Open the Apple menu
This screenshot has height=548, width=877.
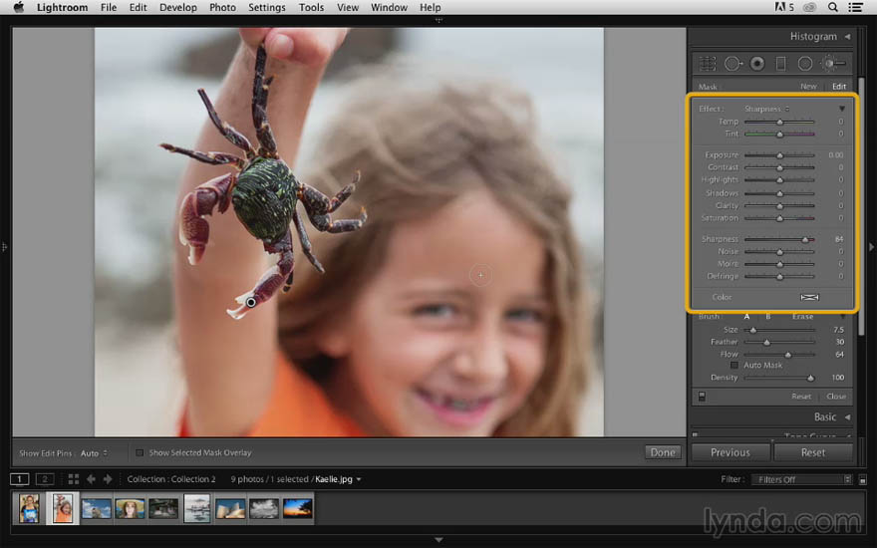19,7
